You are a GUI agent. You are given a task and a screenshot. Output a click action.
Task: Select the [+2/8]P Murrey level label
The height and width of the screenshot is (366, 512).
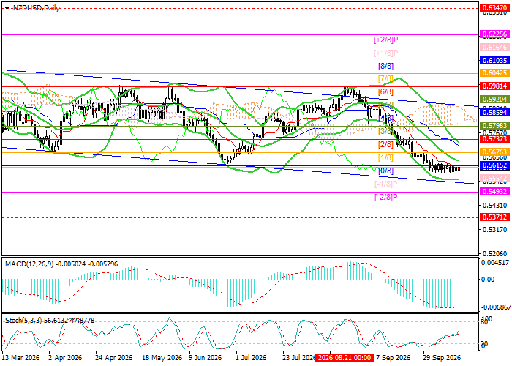click(386, 40)
